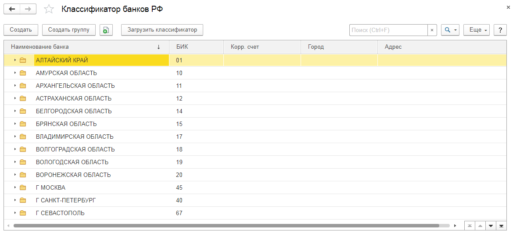Focus the Поиск search input field
Screen dimensions: 513x234
tap(388, 30)
